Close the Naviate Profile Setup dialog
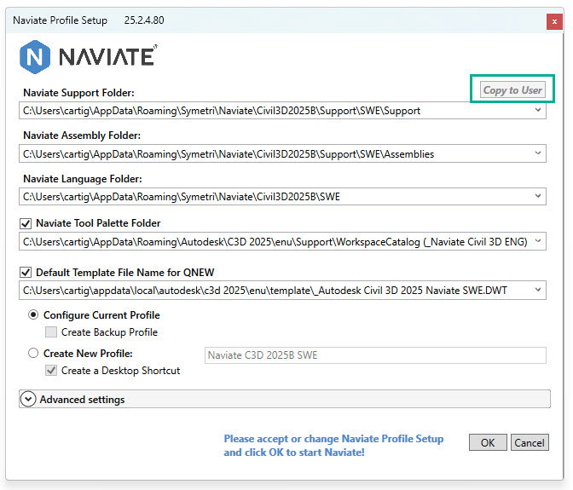 554,21
